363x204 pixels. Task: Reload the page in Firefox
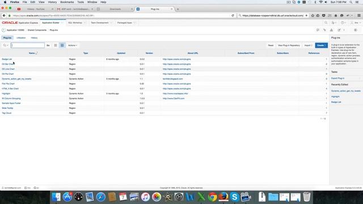coord(233,15)
